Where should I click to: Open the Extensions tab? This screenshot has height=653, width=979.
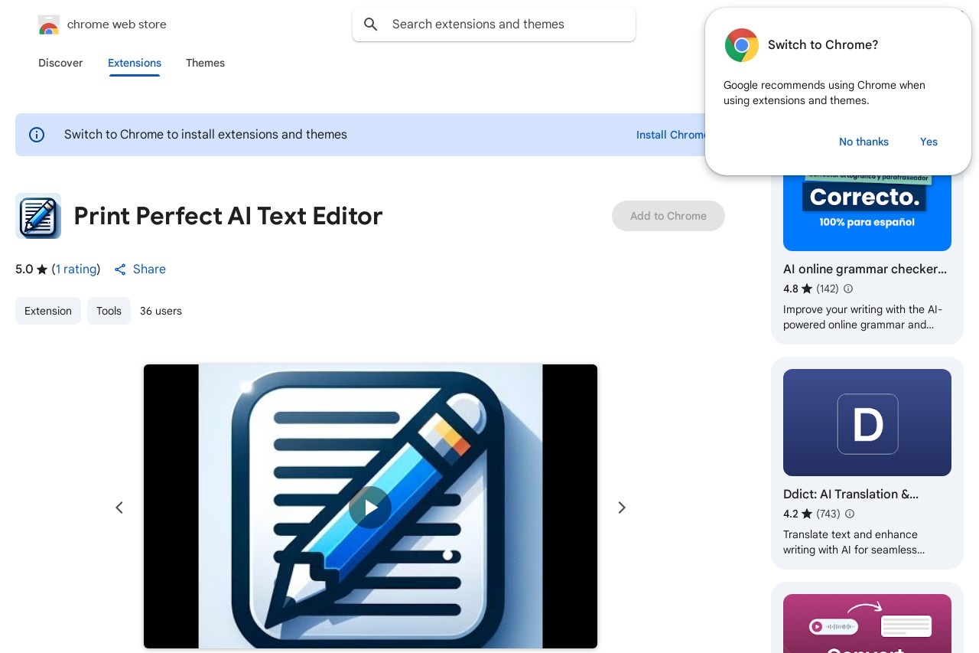click(135, 63)
